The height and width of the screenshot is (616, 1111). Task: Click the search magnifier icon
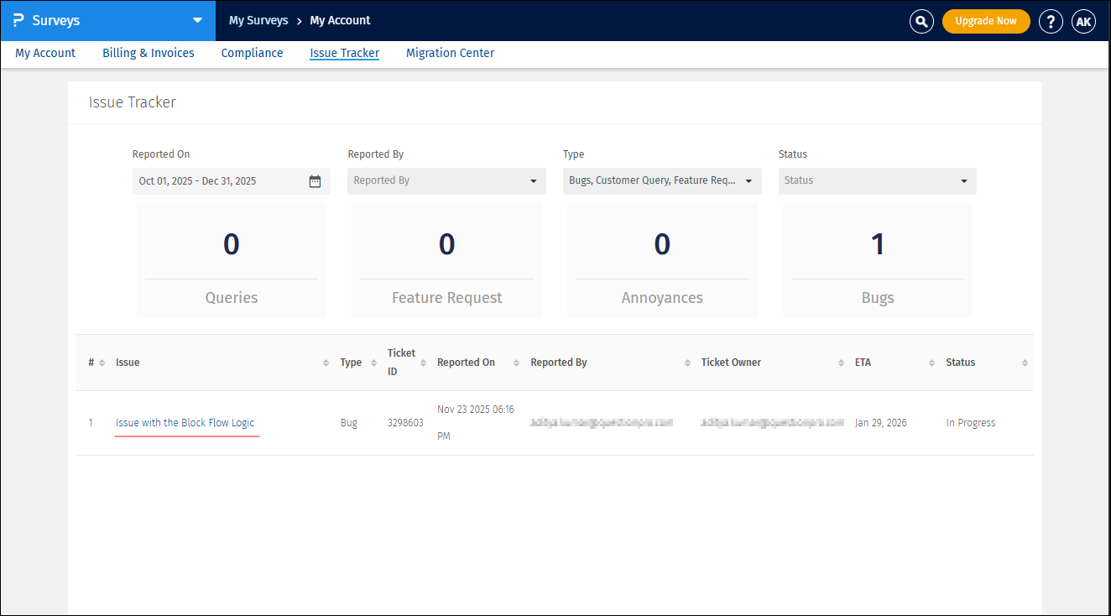coord(921,21)
